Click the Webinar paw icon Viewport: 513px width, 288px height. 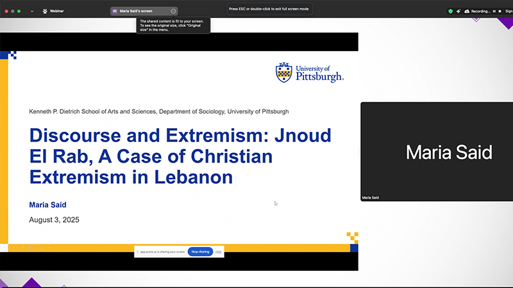tap(44, 11)
